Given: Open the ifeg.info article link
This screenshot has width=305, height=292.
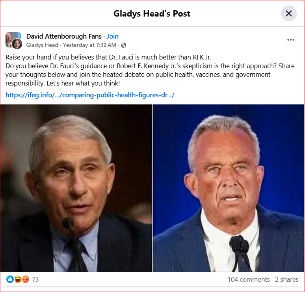Looking at the screenshot, I should coord(90,95).
